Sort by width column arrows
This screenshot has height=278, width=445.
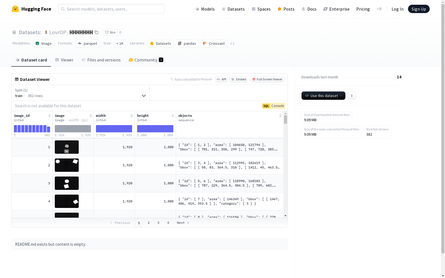pos(132,116)
